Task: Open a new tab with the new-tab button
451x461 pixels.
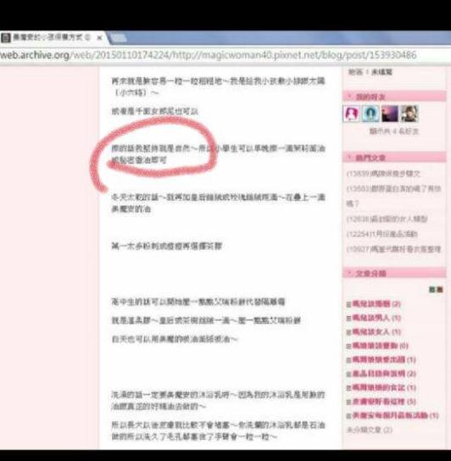Action: click(119, 38)
